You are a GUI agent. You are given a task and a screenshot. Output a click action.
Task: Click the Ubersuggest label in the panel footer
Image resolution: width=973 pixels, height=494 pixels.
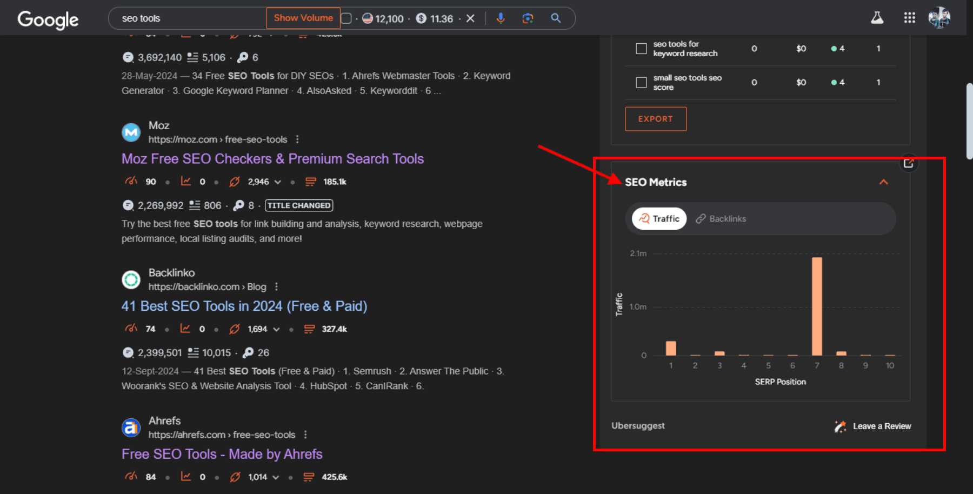click(x=638, y=426)
